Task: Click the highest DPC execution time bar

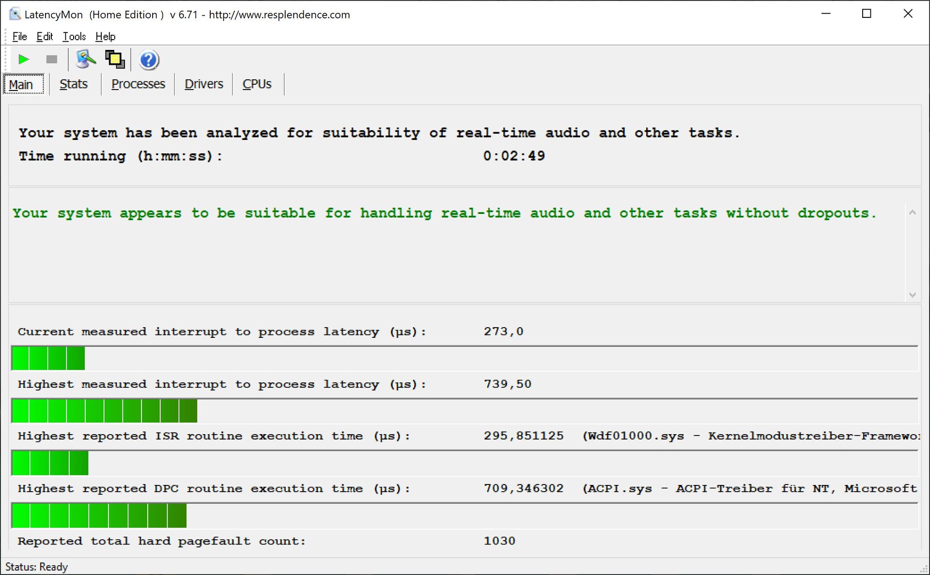Action: [x=99, y=515]
